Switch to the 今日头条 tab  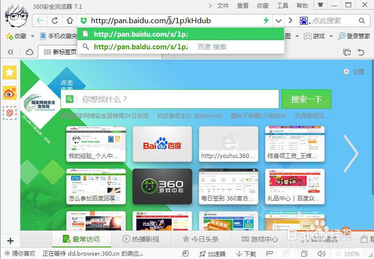click(201, 239)
